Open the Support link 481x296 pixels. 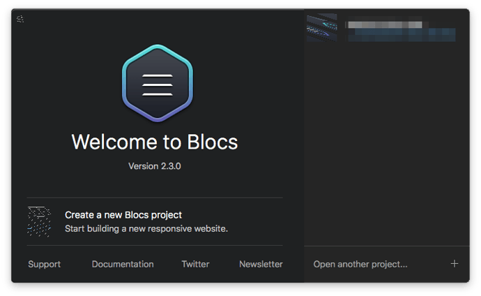pyautogui.click(x=44, y=264)
